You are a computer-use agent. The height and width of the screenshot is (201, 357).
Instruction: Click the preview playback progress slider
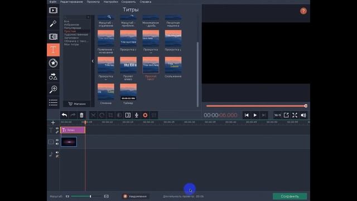pos(257,106)
